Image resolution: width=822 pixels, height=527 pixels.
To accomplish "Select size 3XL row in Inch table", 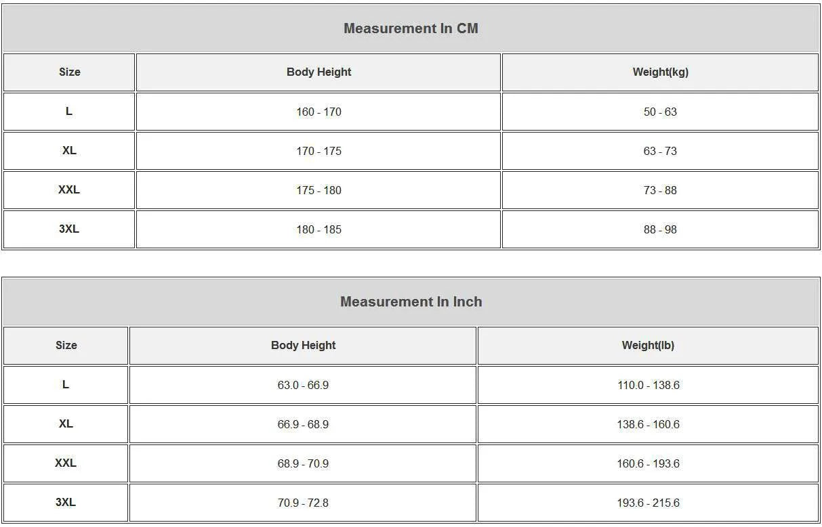I will pyautogui.click(x=411, y=503).
